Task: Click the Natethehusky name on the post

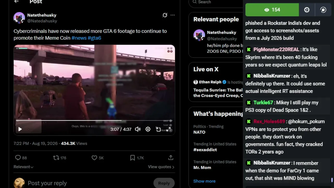Action: (x=42, y=15)
